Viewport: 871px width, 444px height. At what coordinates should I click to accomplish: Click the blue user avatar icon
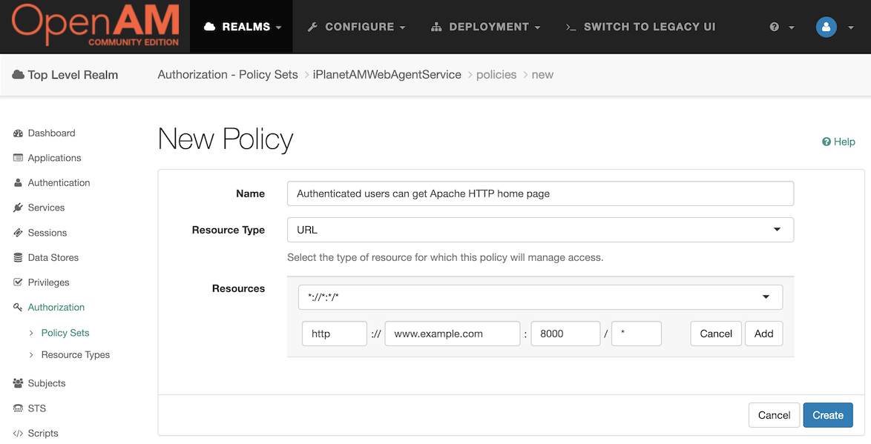[x=826, y=27]
